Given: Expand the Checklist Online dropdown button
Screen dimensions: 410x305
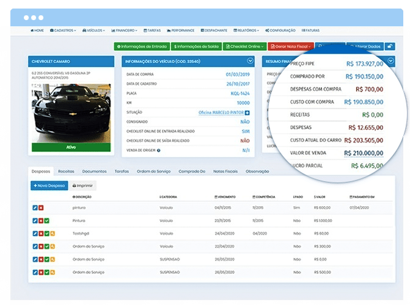Looking at the screenshot, I should pyautogui.click(x=244, y=46).
